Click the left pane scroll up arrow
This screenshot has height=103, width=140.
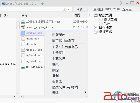tap(18, 20)
